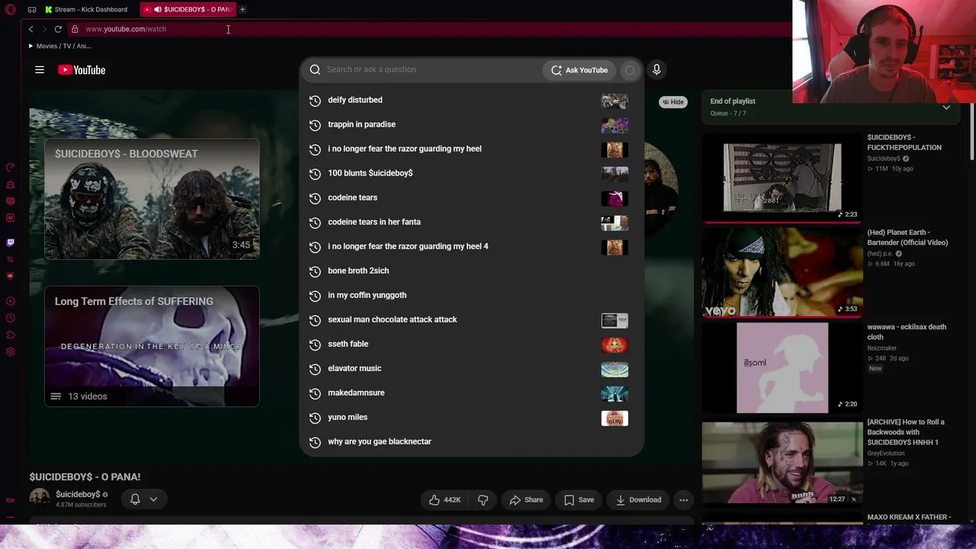Open Long Term Effects of SUFFERING playlist card
The image size is (976, 549).
[152, 346]
